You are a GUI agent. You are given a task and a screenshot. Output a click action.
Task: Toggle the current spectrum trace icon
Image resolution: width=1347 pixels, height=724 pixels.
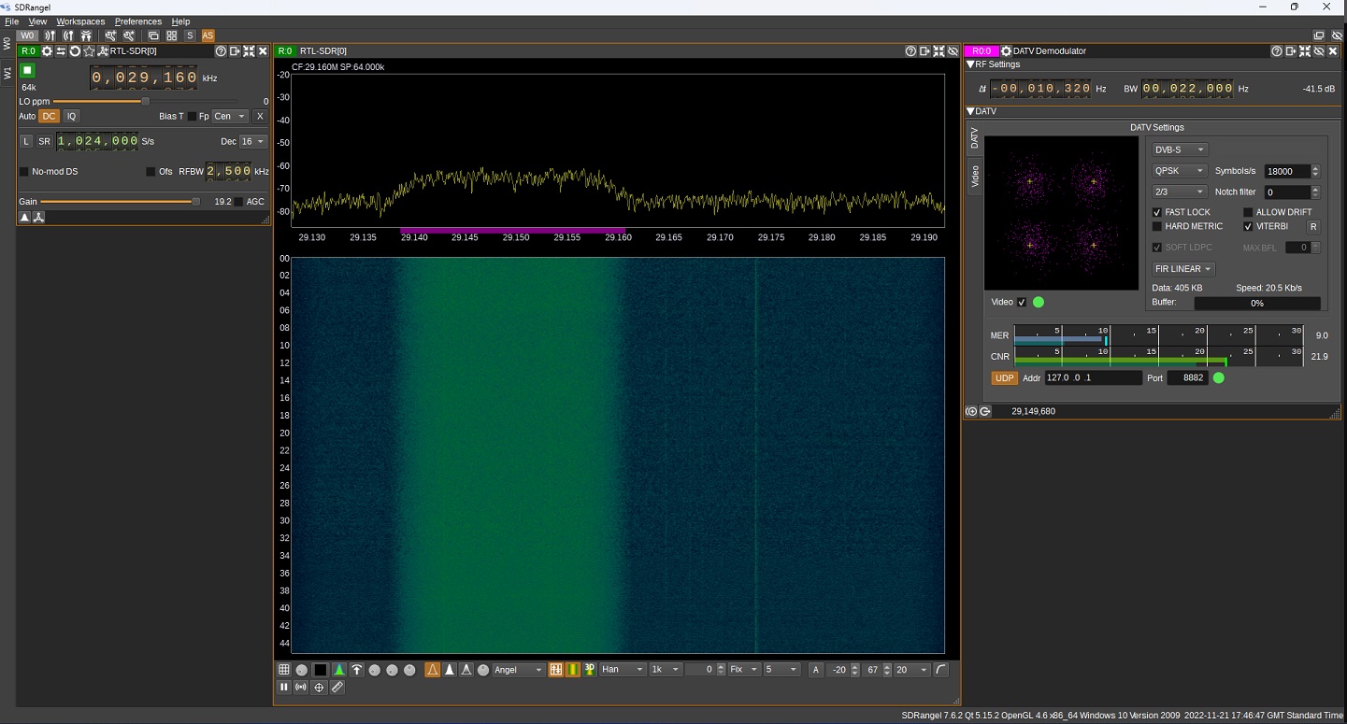(432, 670)
